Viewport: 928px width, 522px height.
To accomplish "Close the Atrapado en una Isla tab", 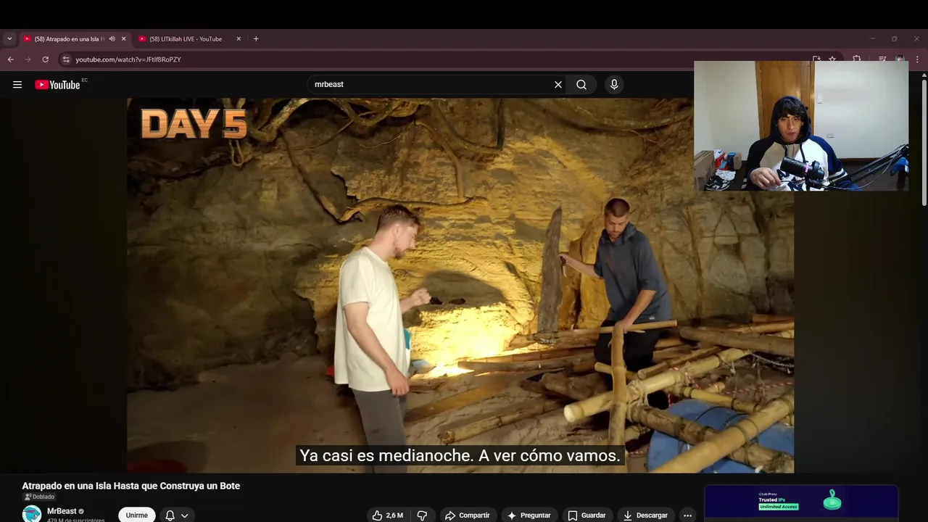I will click(123, 39).
